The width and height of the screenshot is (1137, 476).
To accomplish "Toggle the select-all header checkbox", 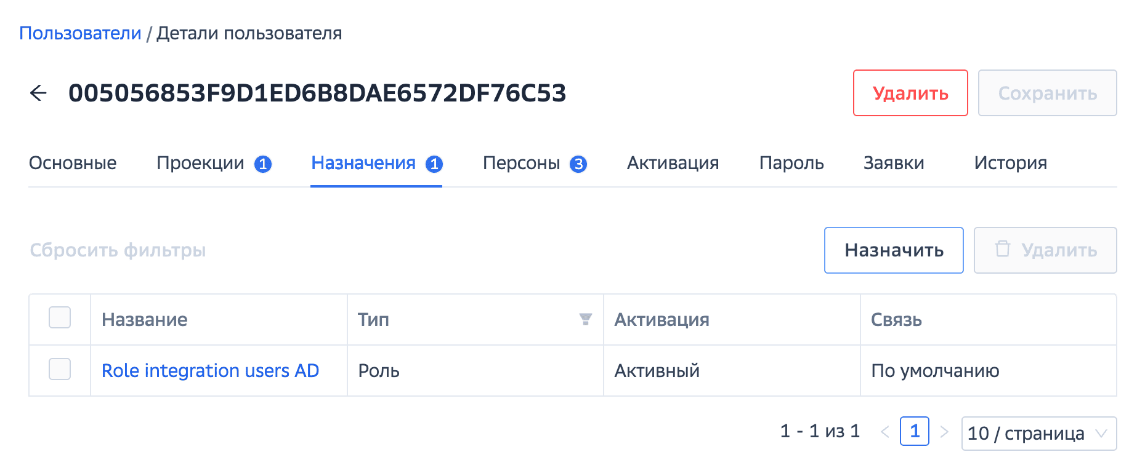I will click(60, 318).
